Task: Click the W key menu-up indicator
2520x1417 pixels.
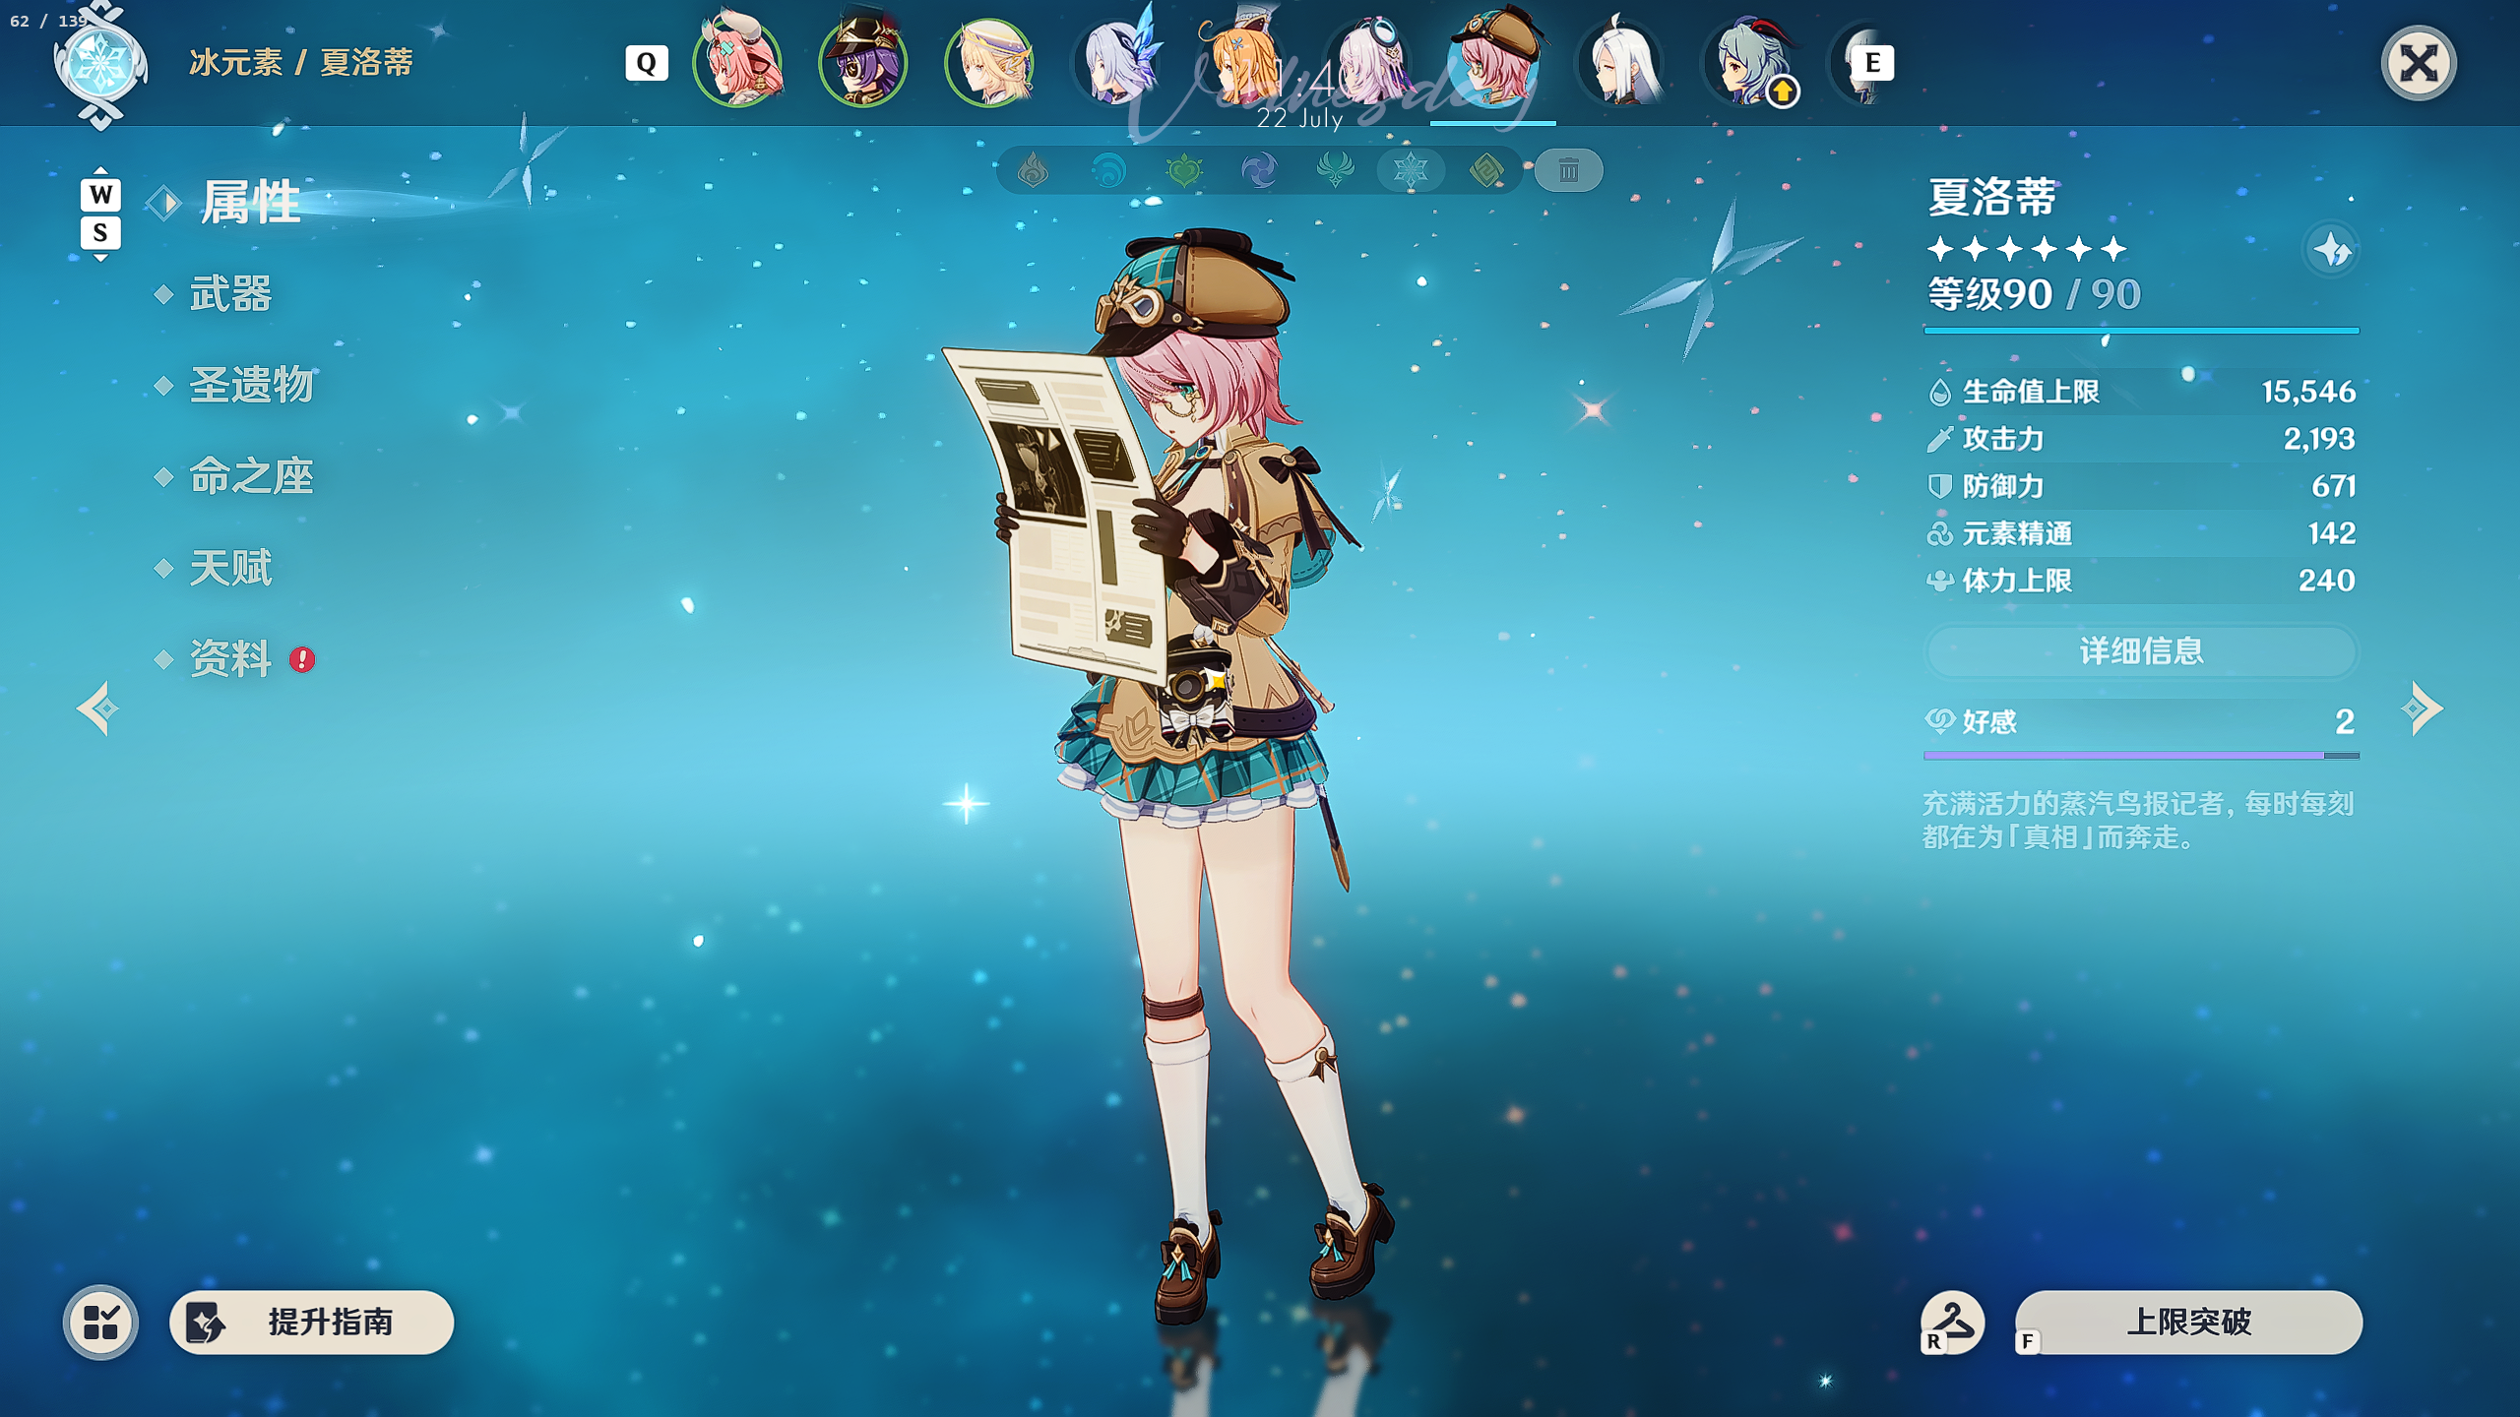Action: [100, 194]
